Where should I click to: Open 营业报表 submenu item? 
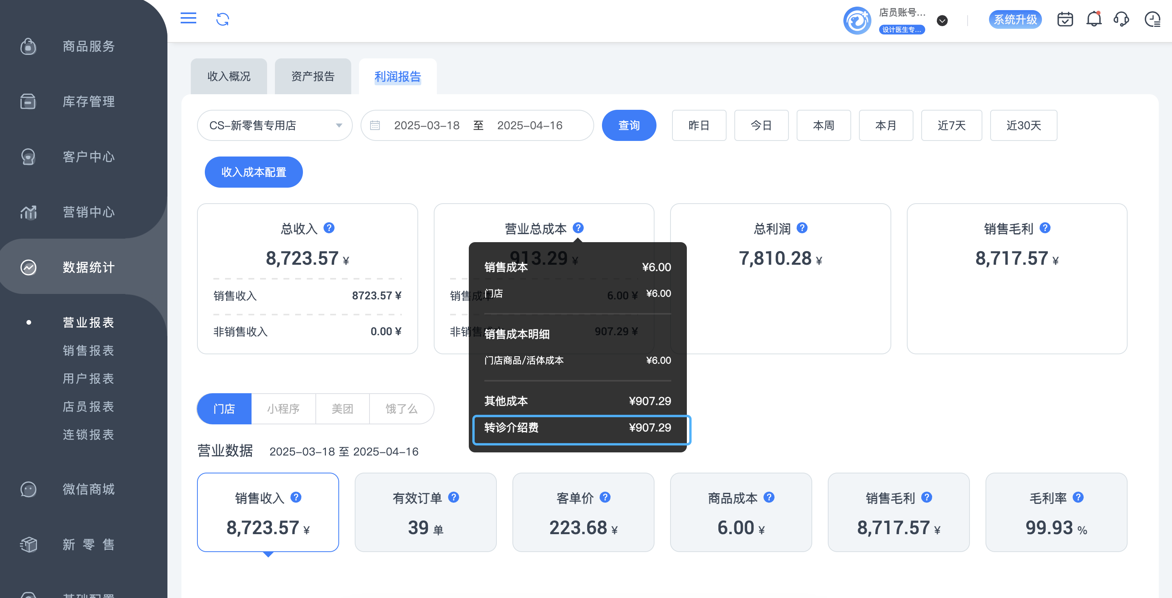tap(88, 322)
